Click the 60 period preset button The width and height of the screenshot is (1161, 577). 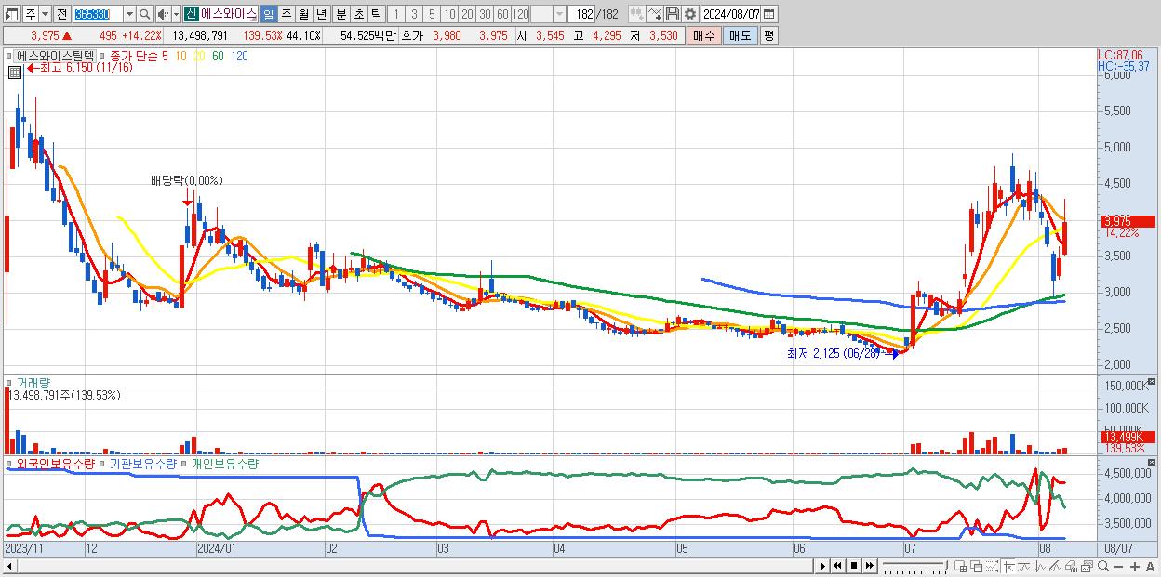point(502,14)
